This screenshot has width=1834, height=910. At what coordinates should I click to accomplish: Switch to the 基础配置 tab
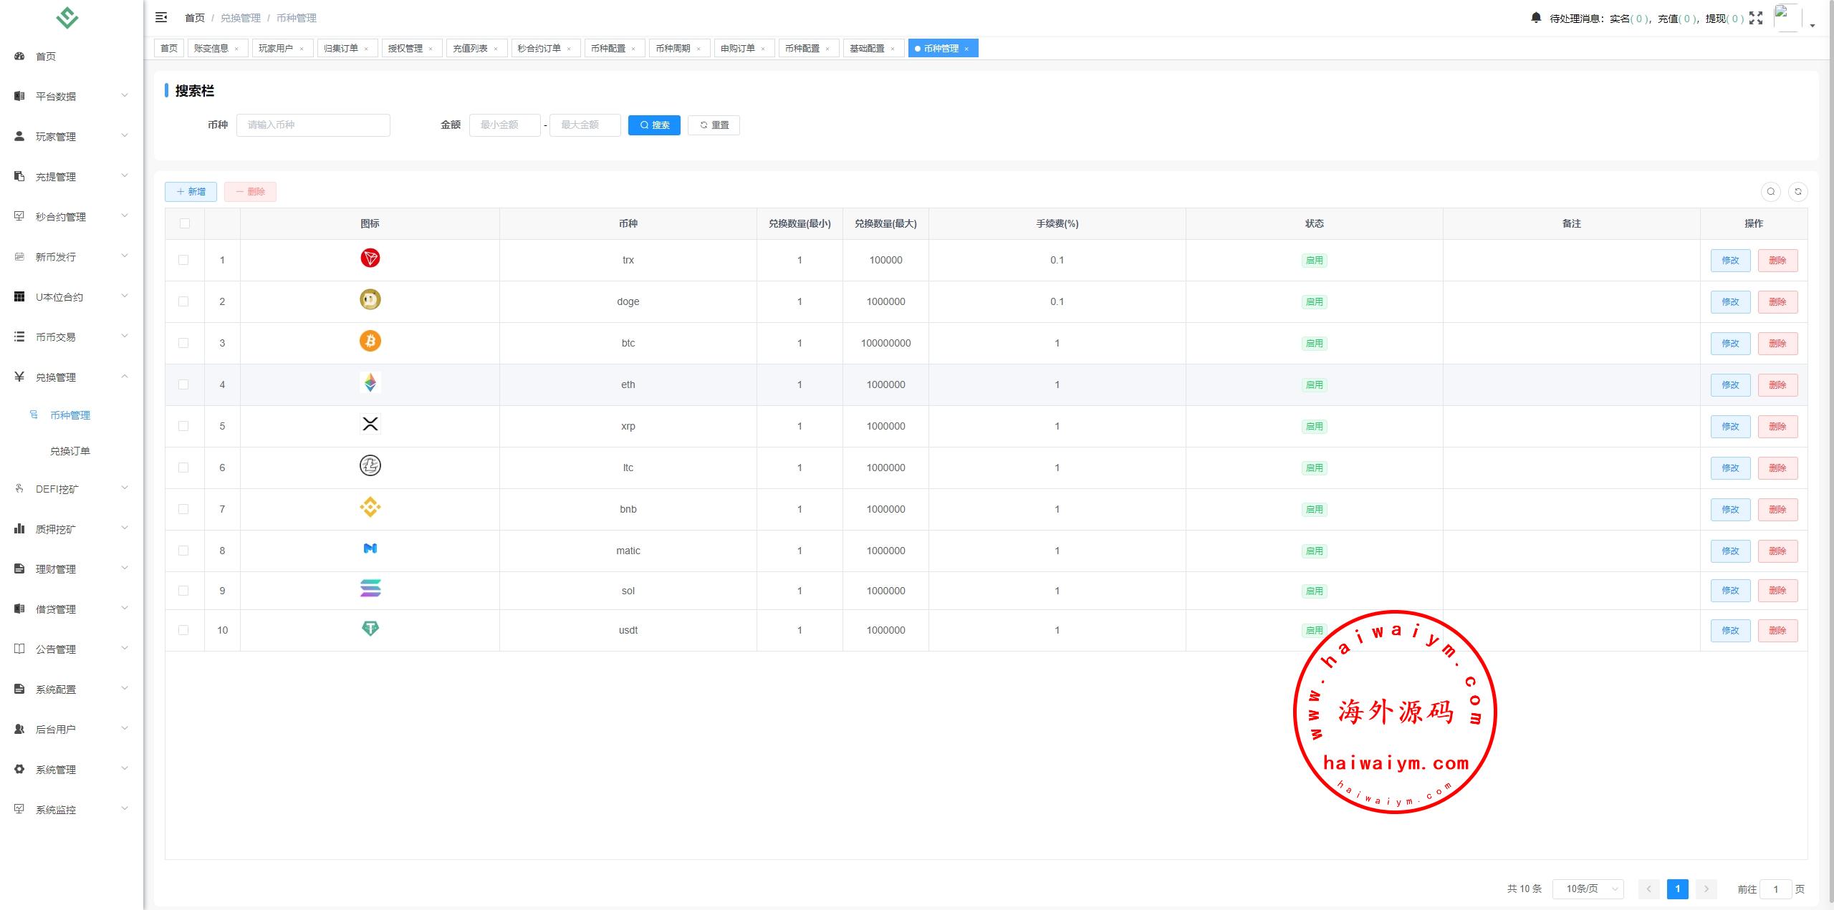(866, 48)
